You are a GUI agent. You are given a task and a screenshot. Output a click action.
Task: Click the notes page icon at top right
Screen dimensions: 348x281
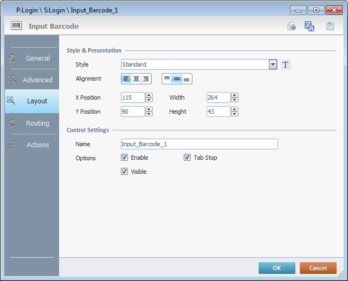click(x=330, y=27)
